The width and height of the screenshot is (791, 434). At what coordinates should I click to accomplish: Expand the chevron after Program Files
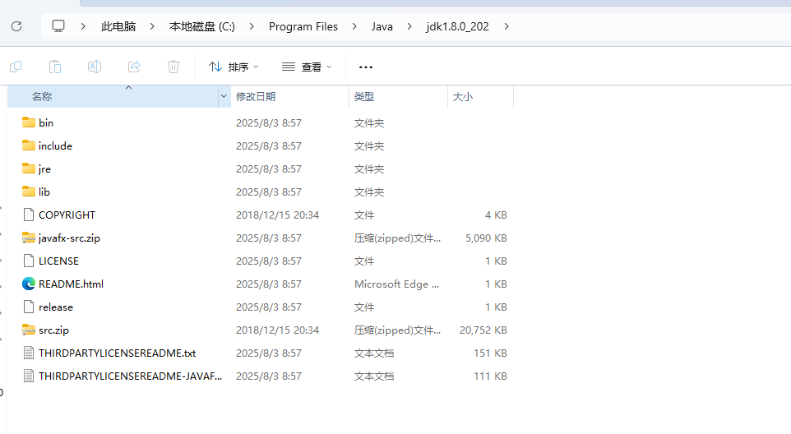(354, 26)
